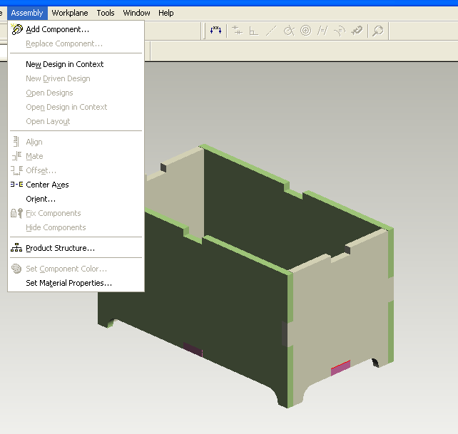Click the Add Component icon in menu

(x=16, y=29)
